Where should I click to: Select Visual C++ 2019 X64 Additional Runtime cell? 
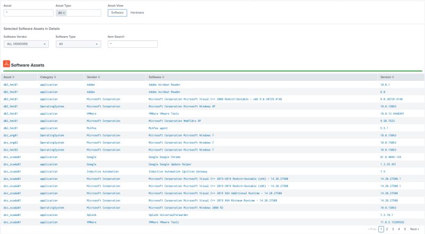tap(215, 193)
